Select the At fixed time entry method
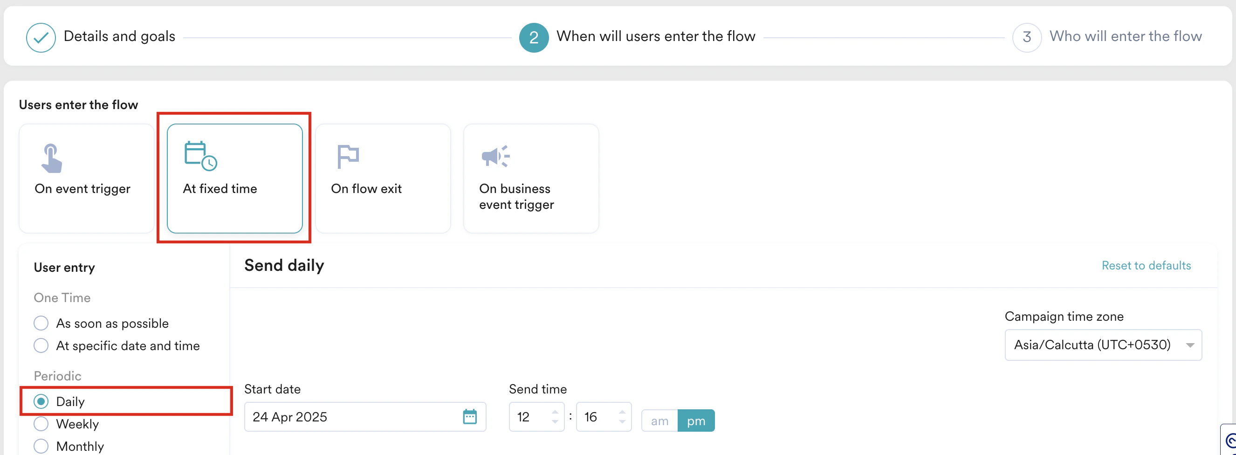 [234, 179]
